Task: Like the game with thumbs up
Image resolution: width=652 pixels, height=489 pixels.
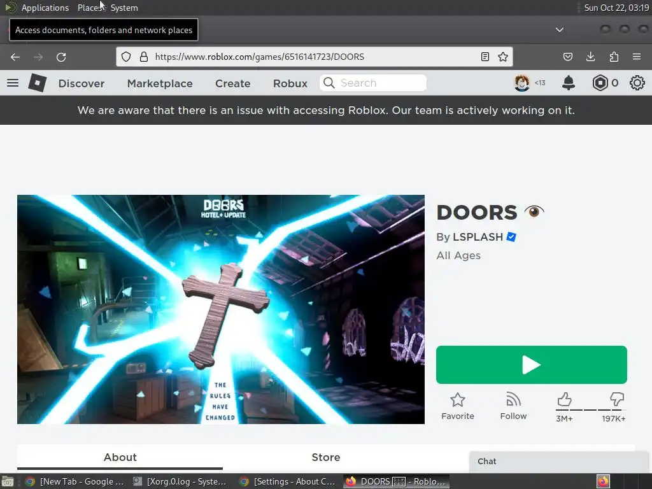Action: pos(564,400)
